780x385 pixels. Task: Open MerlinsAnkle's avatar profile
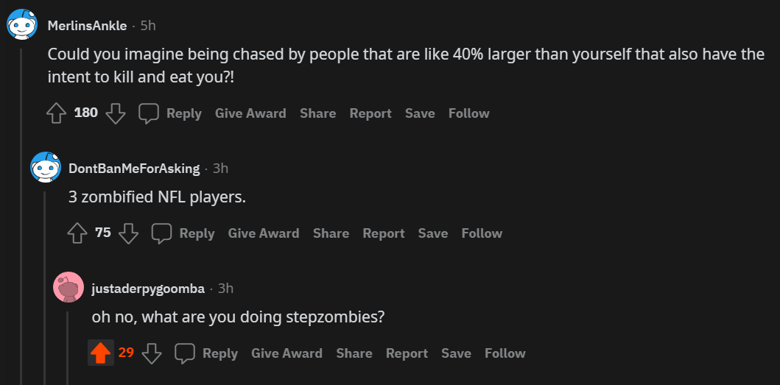coord(22,26)
